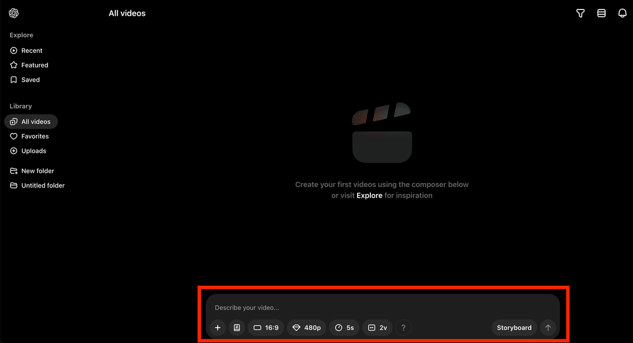Open the Storyboard editor
The height and width of the screenshot is (343, 633).
click(514, 328)
